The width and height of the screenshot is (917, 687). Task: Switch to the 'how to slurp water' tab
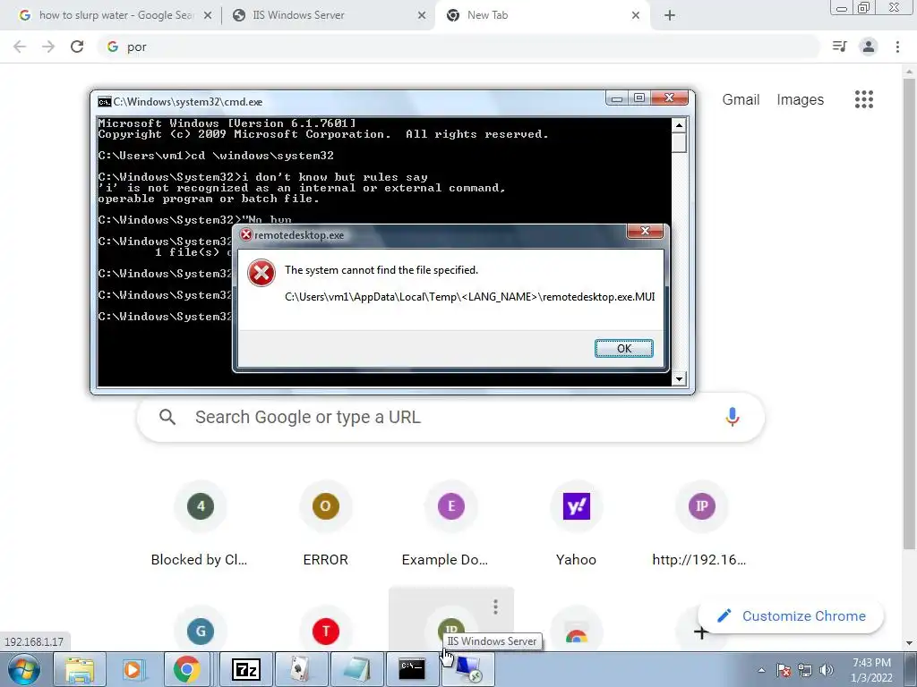tap(116, 15)
